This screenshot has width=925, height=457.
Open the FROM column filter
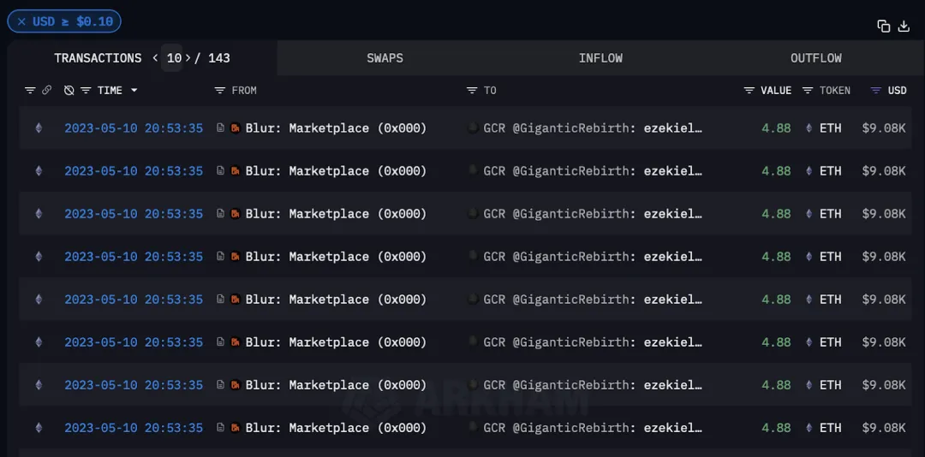coord(220,90)
